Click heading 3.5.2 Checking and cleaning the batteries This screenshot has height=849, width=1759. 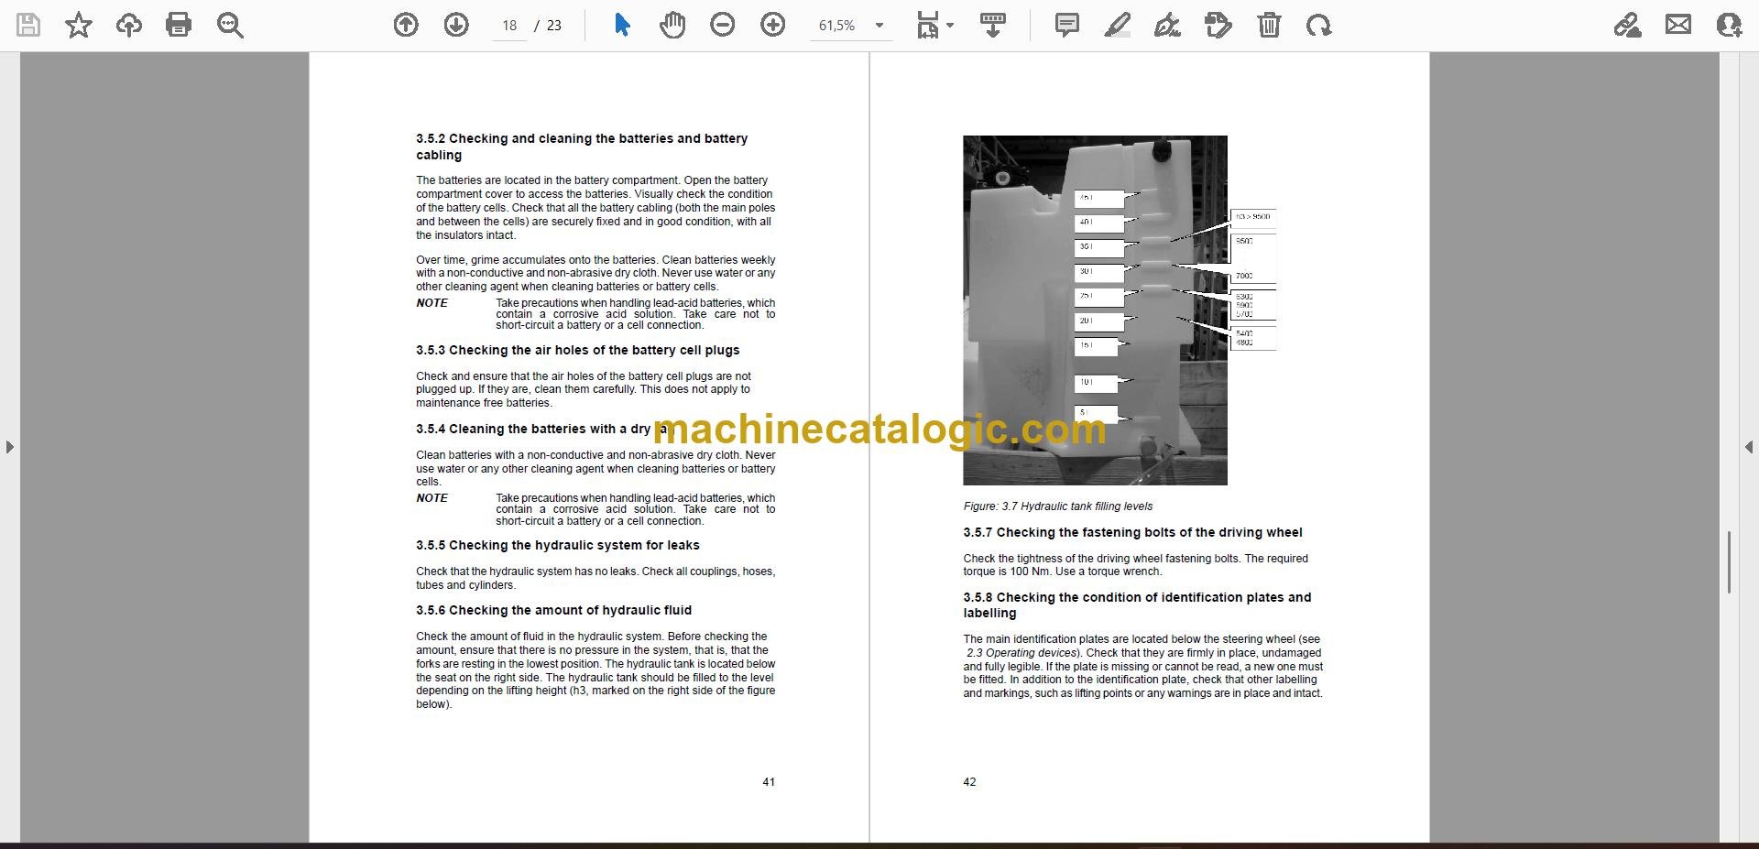click(x=582, y=147)
